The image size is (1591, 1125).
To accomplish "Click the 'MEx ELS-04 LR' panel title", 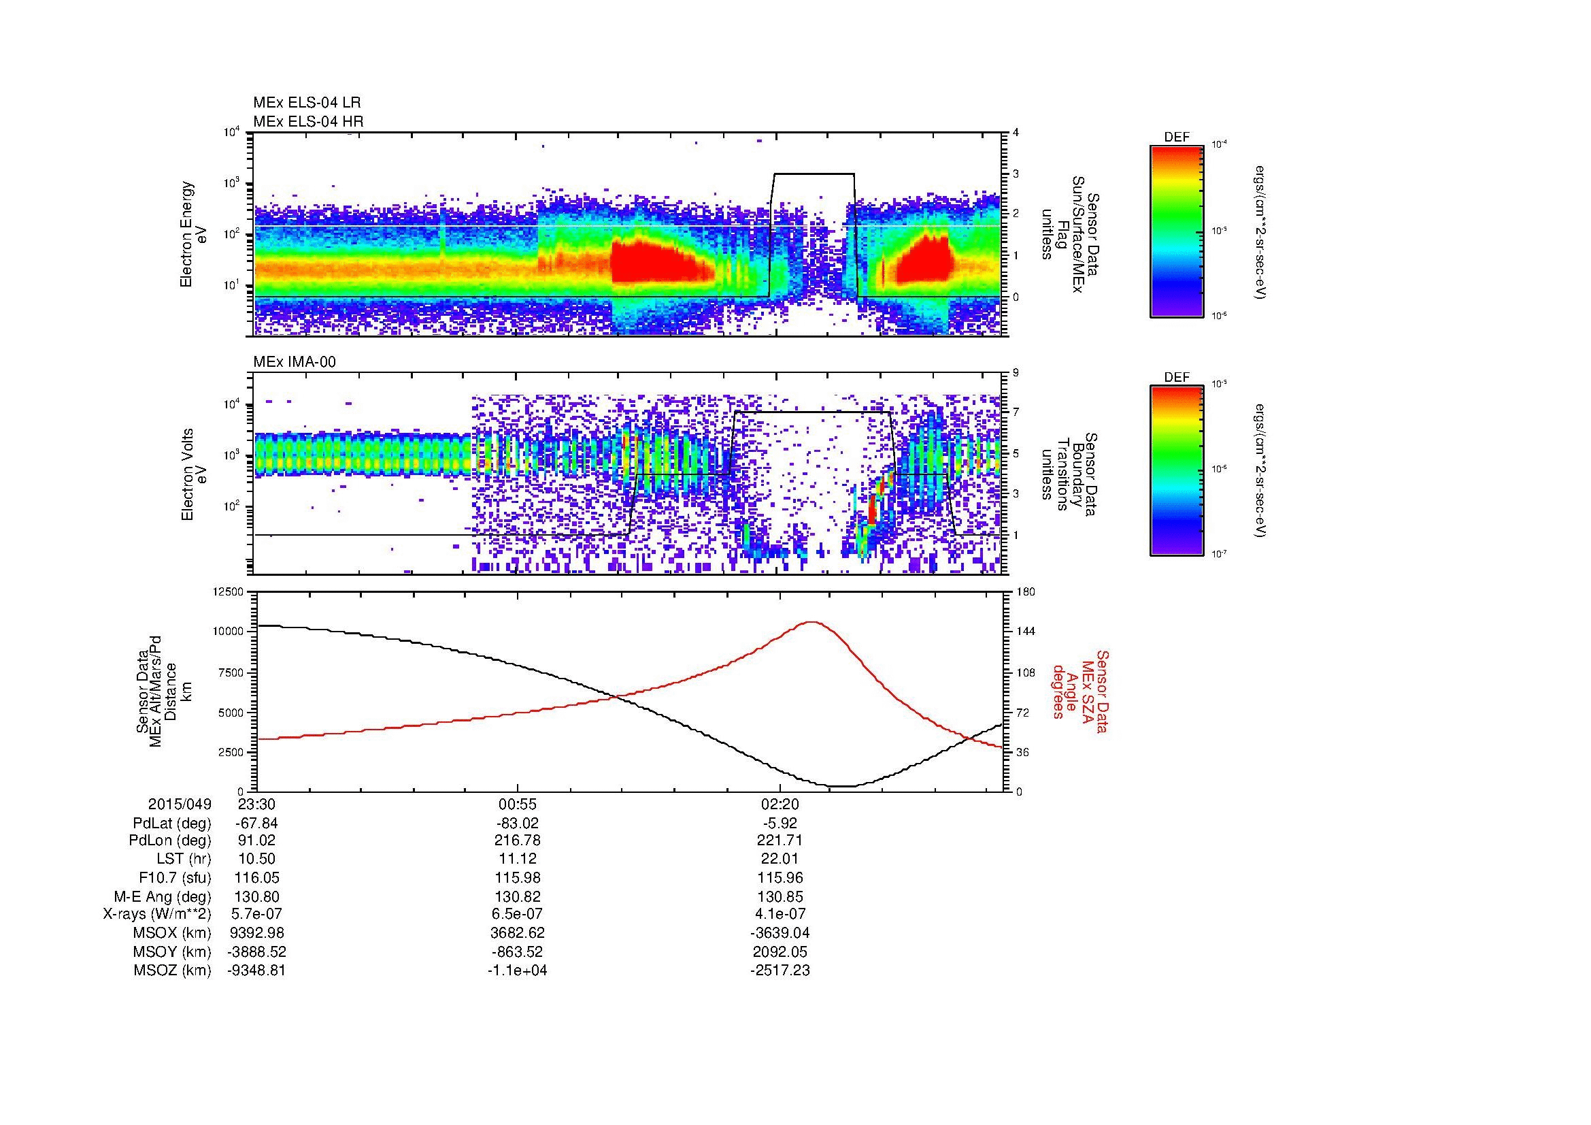I will click(307, 103).
